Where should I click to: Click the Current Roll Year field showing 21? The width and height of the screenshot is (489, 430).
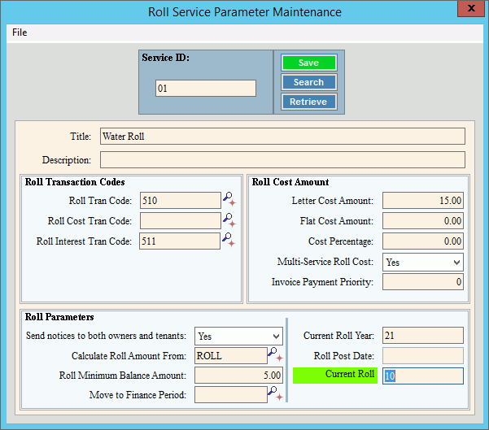[423, 335]
